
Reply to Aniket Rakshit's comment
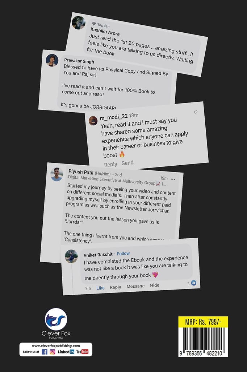click(116, 287)
